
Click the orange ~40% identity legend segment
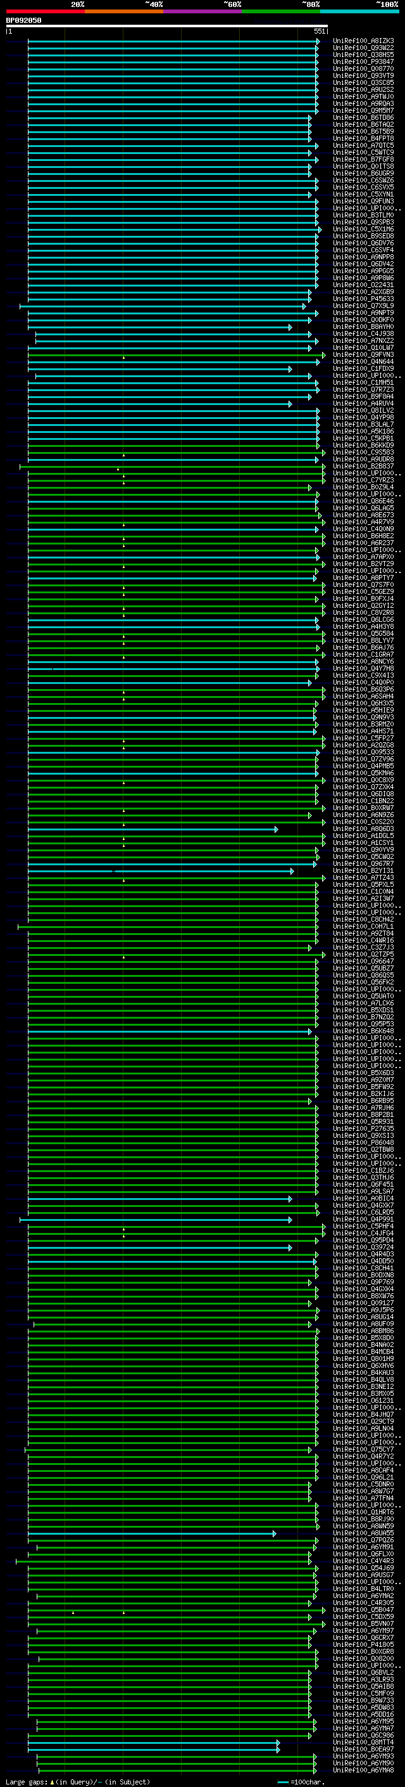click(125, 11)
